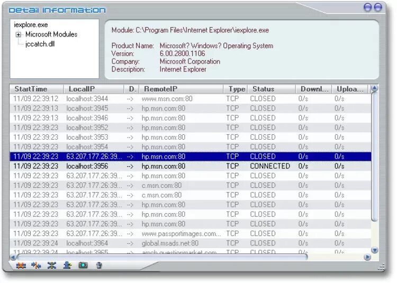The image size is (397, 283).
Task: Click the blue user with arrow icon
Action: [67, 266]
